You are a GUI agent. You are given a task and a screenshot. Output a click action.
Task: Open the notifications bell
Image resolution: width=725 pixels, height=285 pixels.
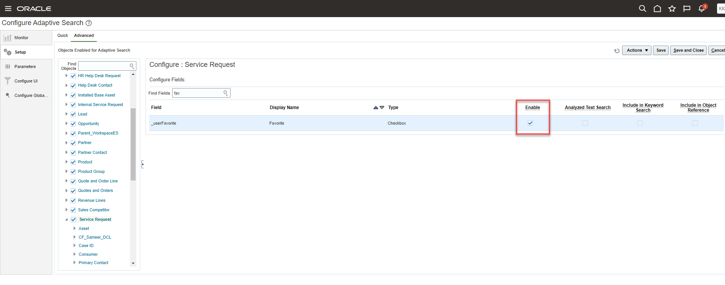702,8
